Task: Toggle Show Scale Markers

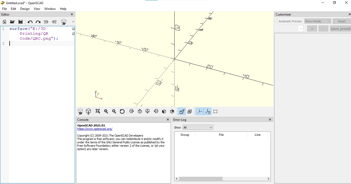Action: pyautogui.click(x=207, y=111)
